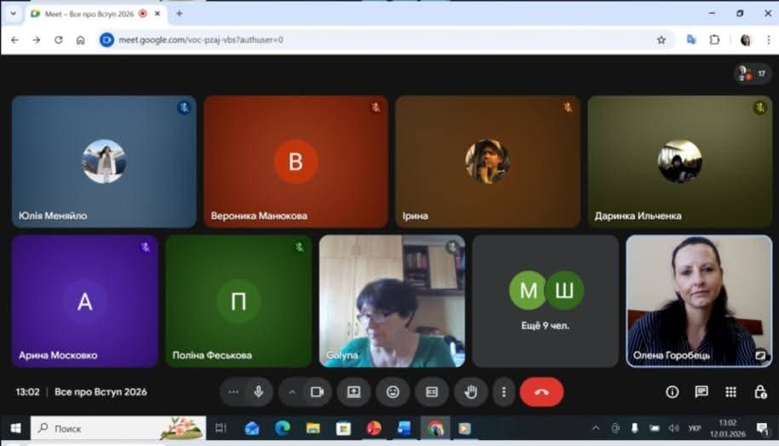Raise your hand in the meeting
779x446 pixels.
click(470, 392)
